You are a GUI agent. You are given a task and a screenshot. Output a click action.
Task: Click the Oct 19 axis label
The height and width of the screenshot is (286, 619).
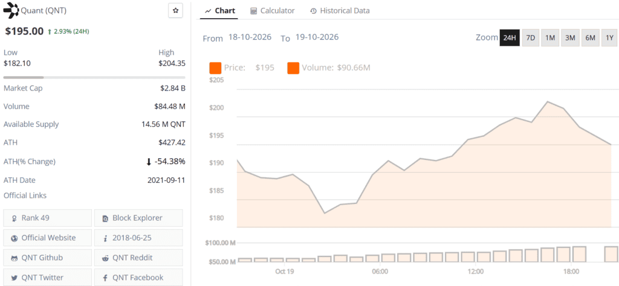(285, 272)
